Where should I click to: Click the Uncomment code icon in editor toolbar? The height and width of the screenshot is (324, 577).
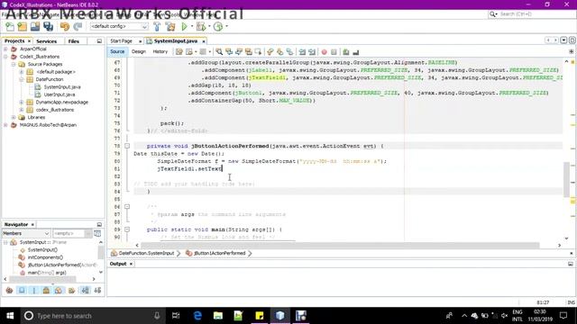(x=356, y=52)
